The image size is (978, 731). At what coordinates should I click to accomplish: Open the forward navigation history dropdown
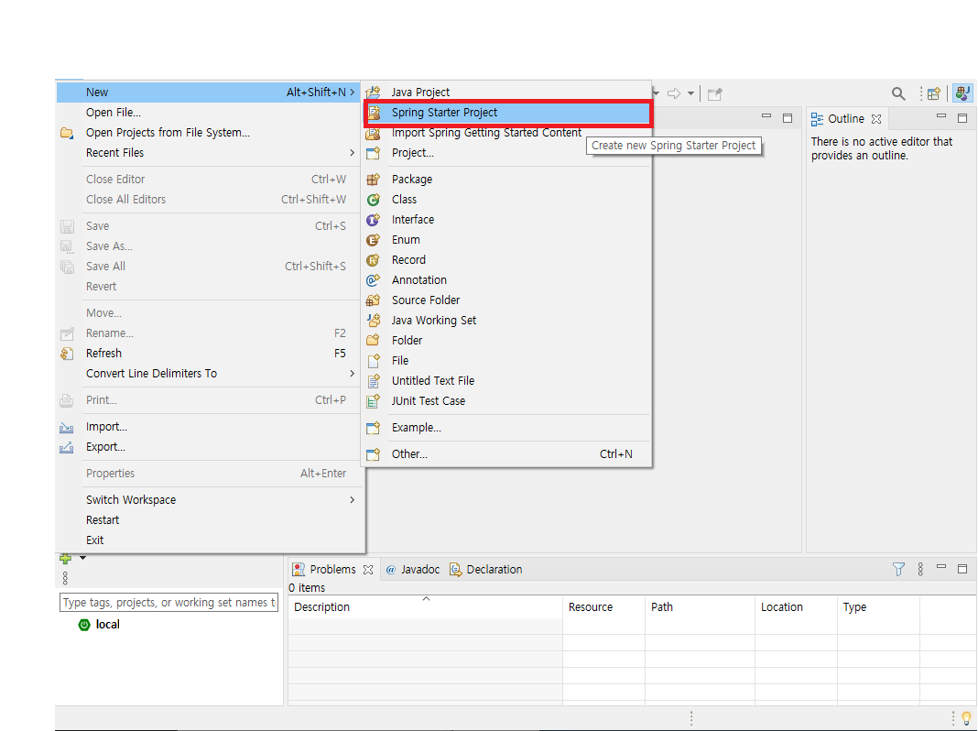pos(690,93)
